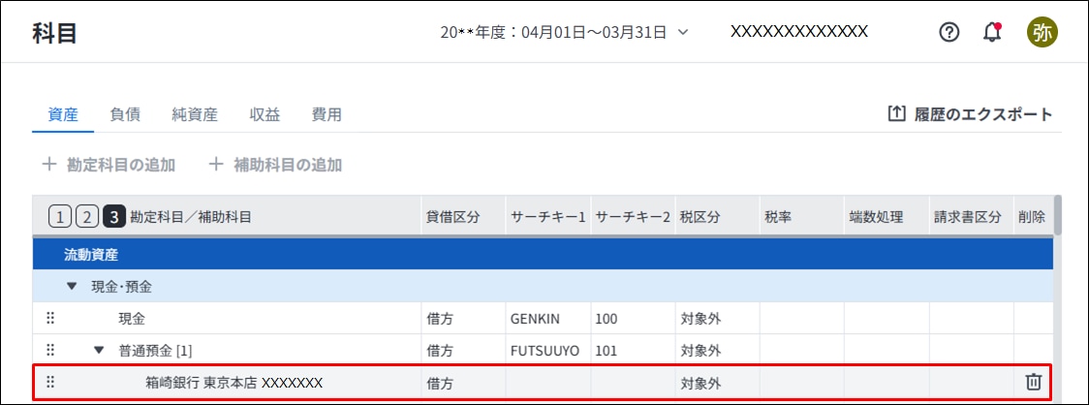
Task: Set hierarchy display to level 3
Action: 114,217
